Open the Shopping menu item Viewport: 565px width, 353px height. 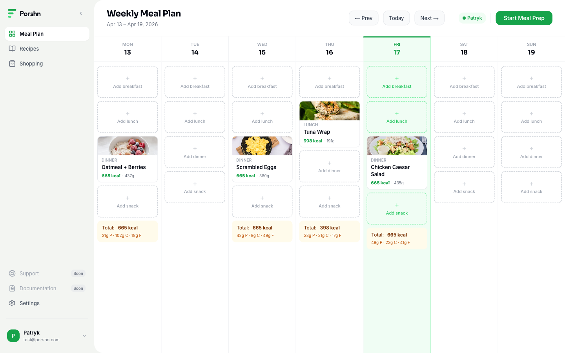click(x=31, y=64)
